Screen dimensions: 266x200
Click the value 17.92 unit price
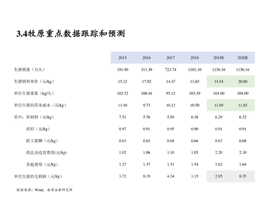tap(147, 82)
